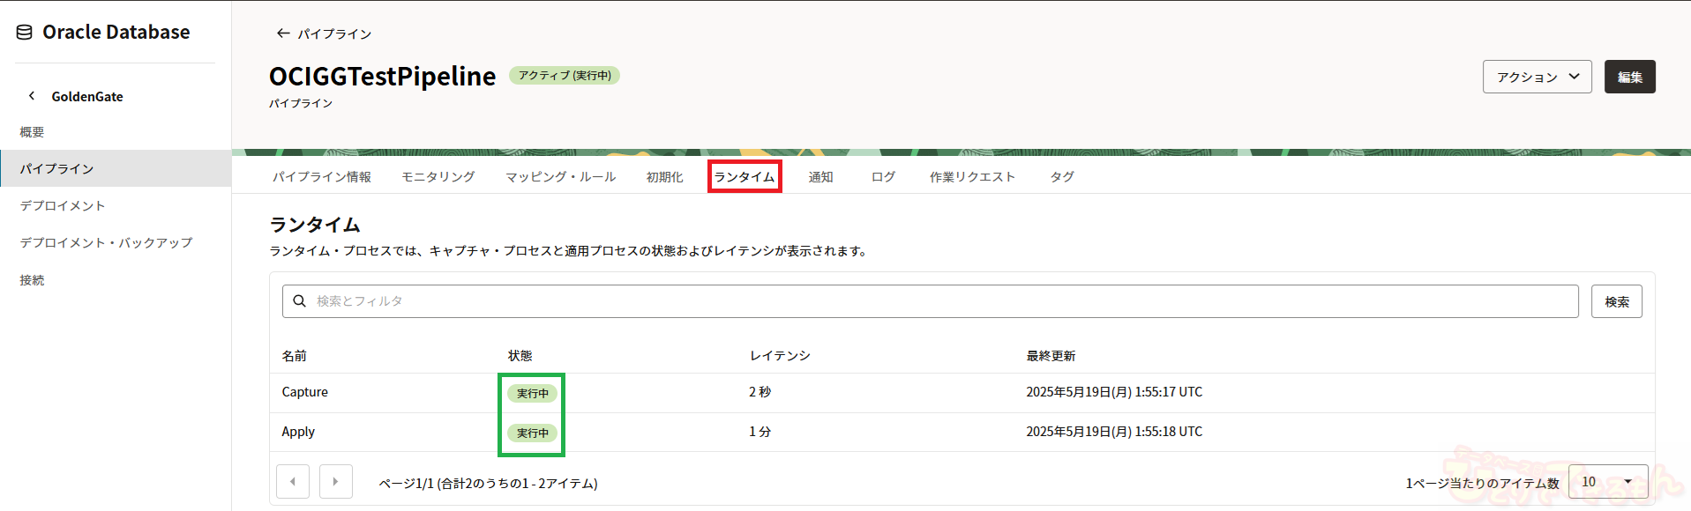Click the 編集 button
Screen dimensions: 1691x511
point(1629,77)
